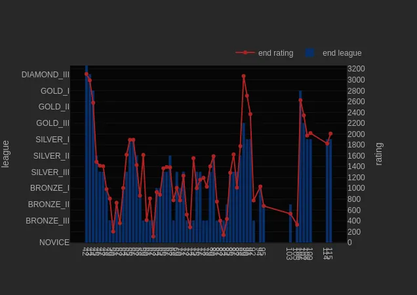Click the 2600 rating tick label

click(356, 102)
